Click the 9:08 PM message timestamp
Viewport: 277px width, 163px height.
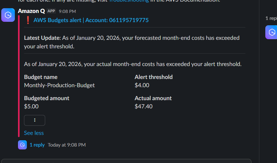67,11
